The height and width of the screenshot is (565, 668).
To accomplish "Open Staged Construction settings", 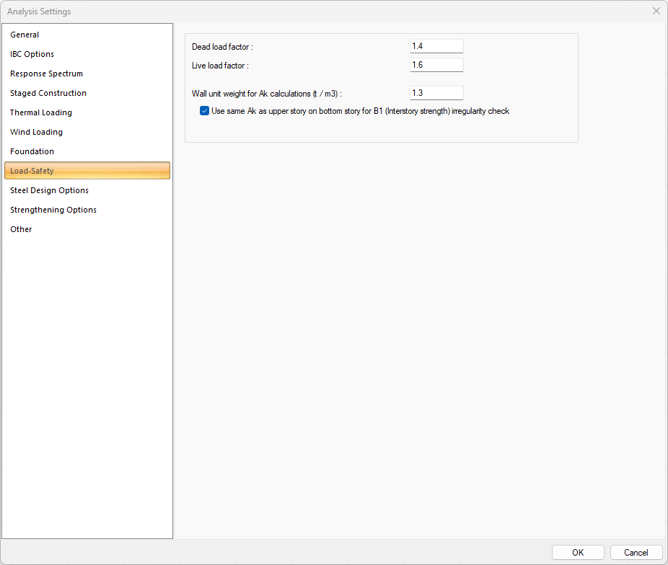I will pos(48,93).
